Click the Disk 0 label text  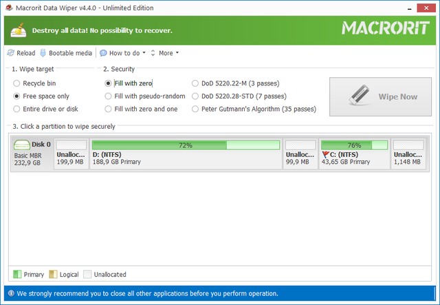(x=41, y=144)
